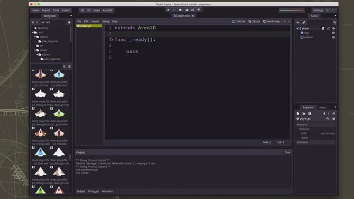Load a resource with Inspector folder icon
This screenshot has height=199, width=354.
coord(304,113)
